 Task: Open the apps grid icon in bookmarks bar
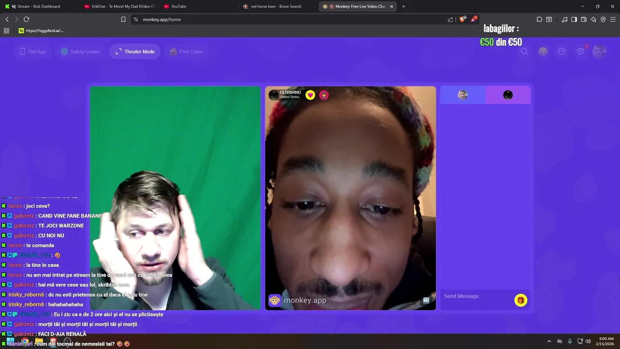pos(6,31)
